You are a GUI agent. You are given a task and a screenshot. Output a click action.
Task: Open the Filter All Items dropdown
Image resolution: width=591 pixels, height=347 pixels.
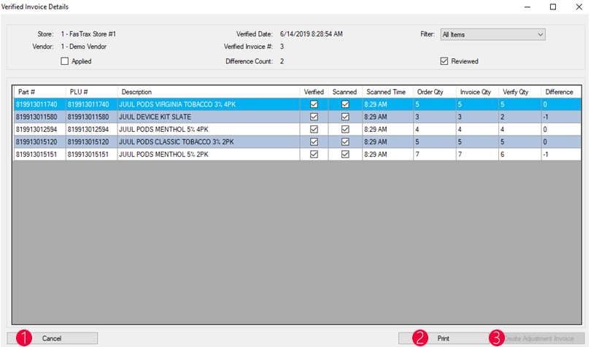point(492,35)
